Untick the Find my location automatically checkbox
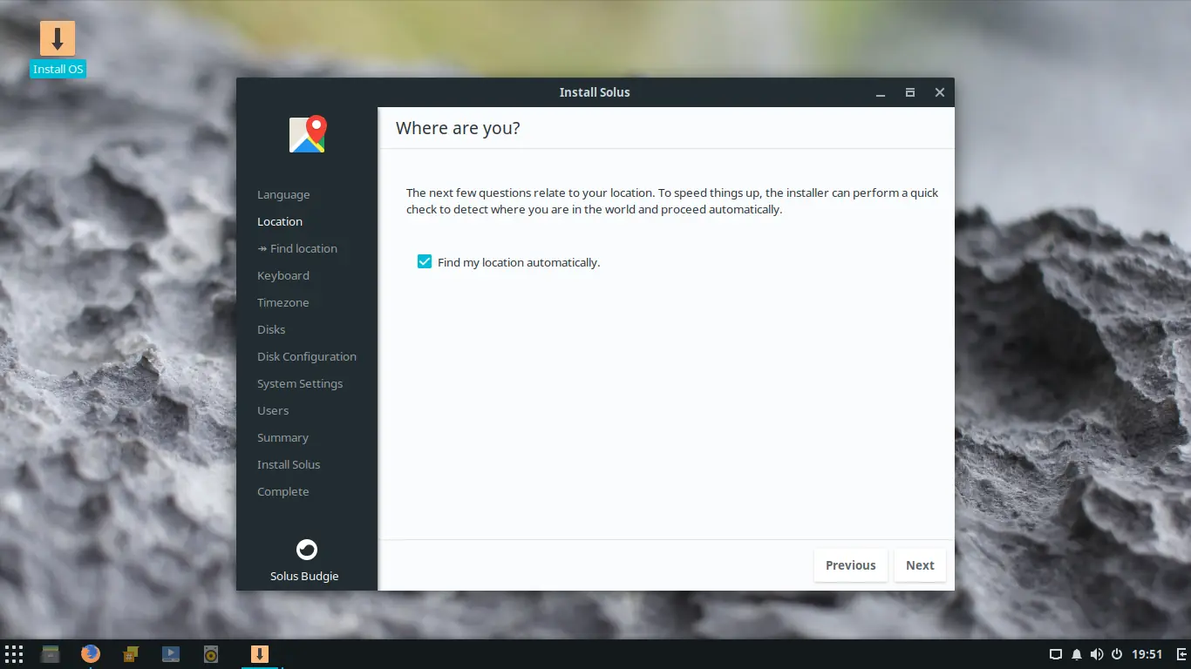1191x669 pixels. tap(425, 261)
